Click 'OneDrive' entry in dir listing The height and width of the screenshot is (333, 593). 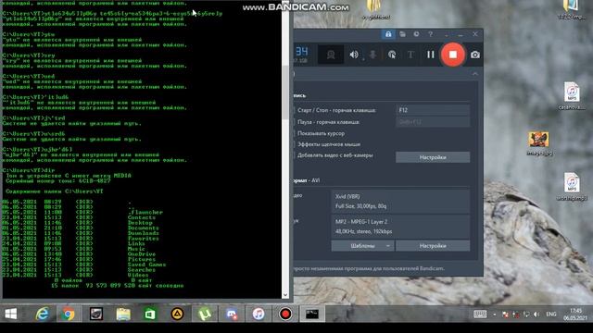click(x=142, y=254)
